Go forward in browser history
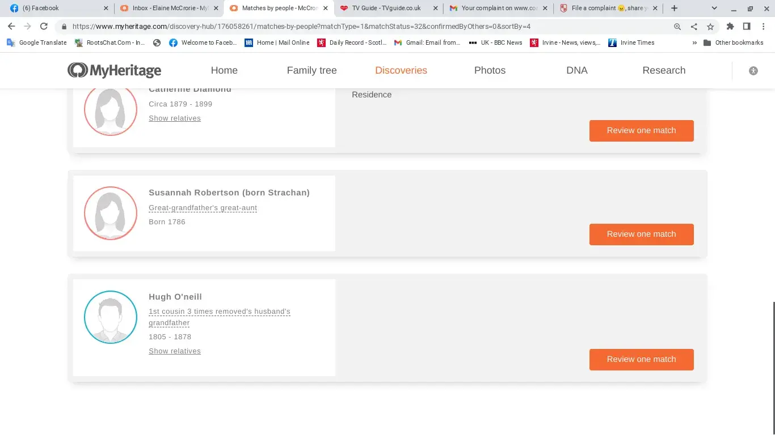775x435 pixels. 27,27
